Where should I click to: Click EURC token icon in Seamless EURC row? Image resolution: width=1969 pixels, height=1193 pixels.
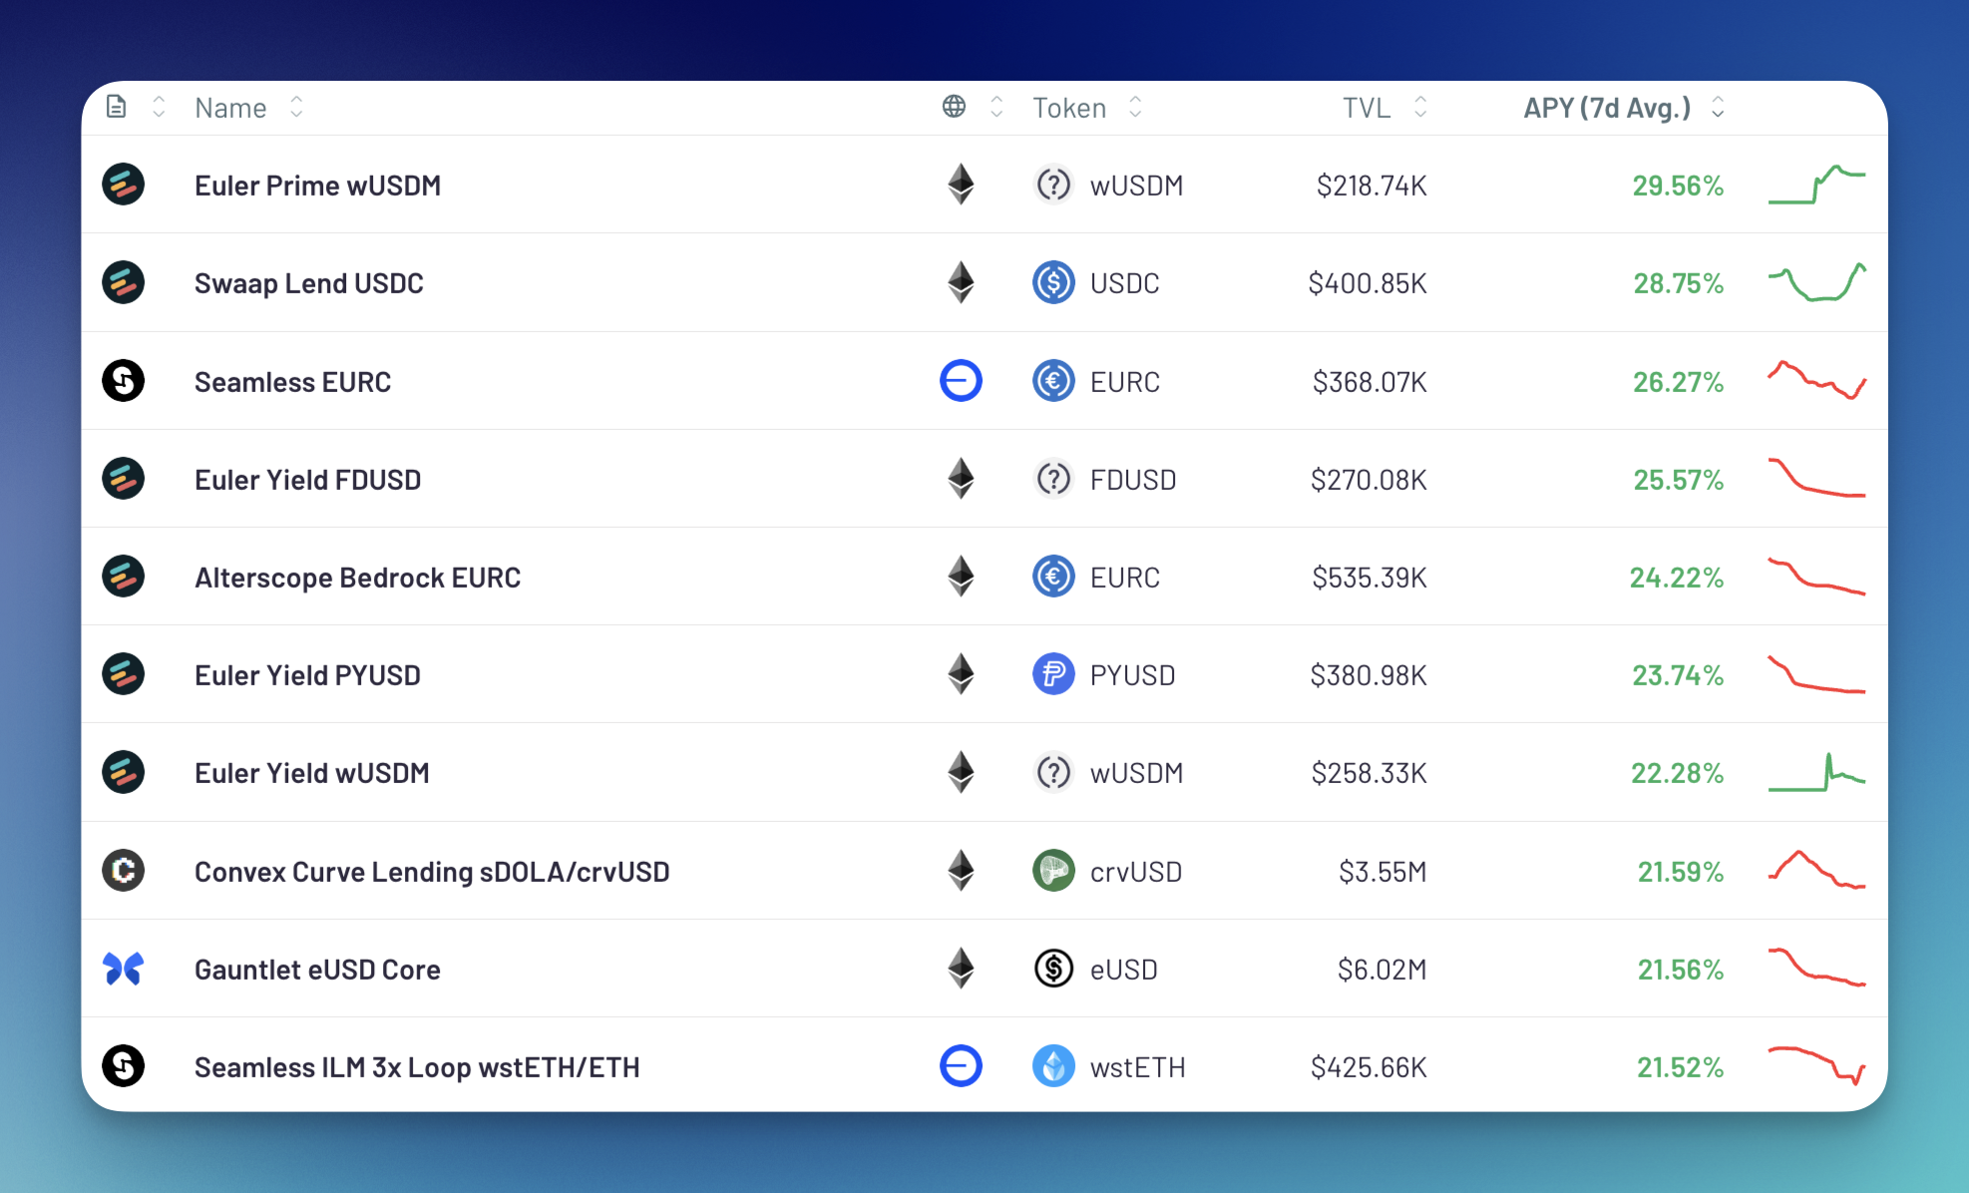click(1053, 381)
